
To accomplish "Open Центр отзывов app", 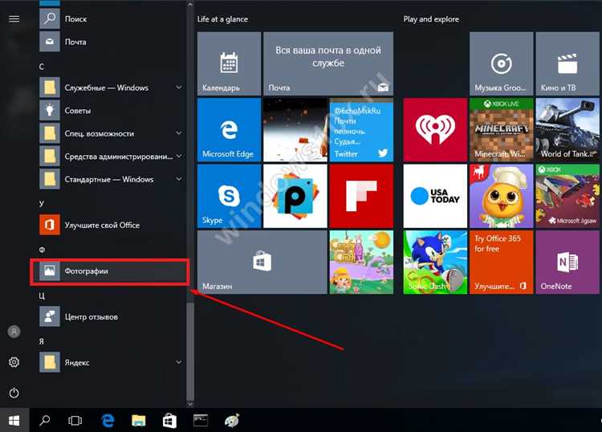I will [x=111, y=317].
